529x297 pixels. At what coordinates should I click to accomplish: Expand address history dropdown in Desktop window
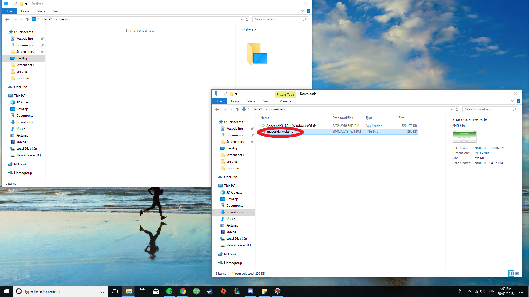tap(242, 19)
